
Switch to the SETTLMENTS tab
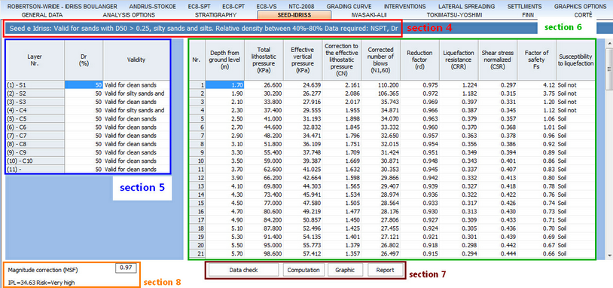tap(525, 6)
